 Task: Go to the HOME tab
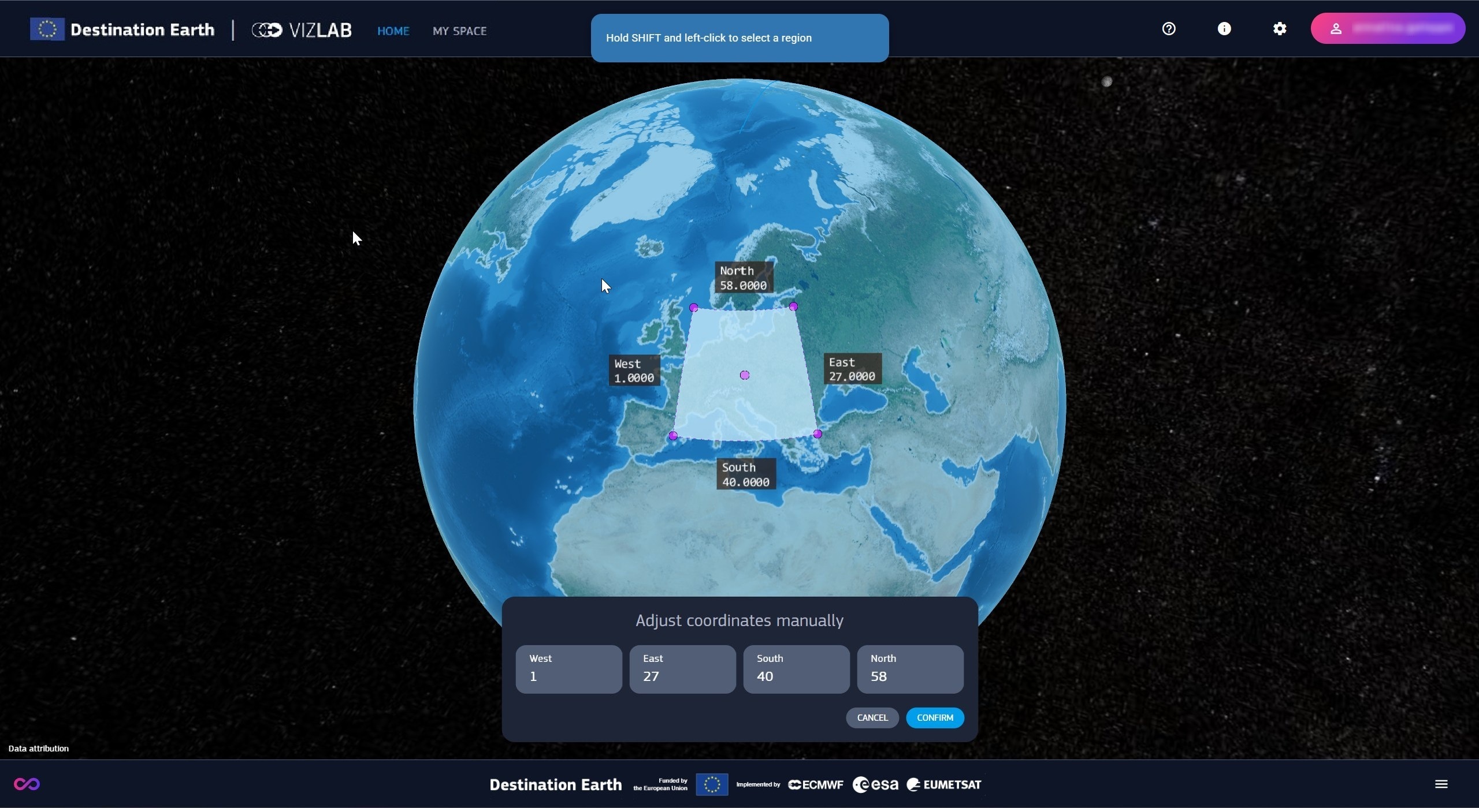(x=393, y=31)
